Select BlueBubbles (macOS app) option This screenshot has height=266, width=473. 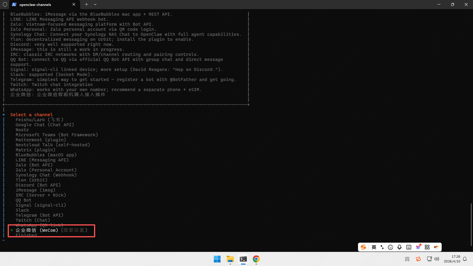click(x=46, y=155)
